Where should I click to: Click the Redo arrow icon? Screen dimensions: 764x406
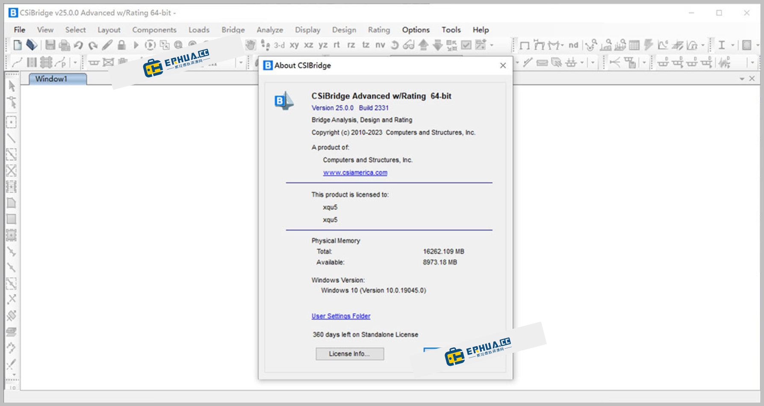[93, 45]
